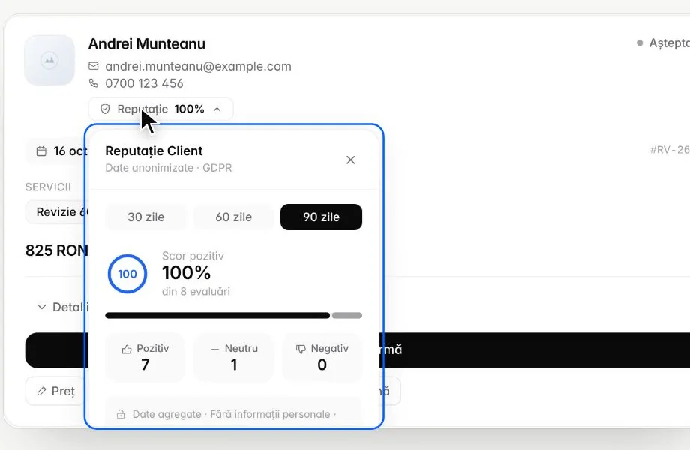
Task: Click the client avatar placeholder image
Action: click(x=49, y=60)
